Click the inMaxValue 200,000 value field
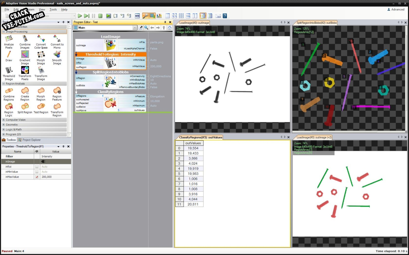The height and width of the screenshot is (255, 409). pos(56,177)
